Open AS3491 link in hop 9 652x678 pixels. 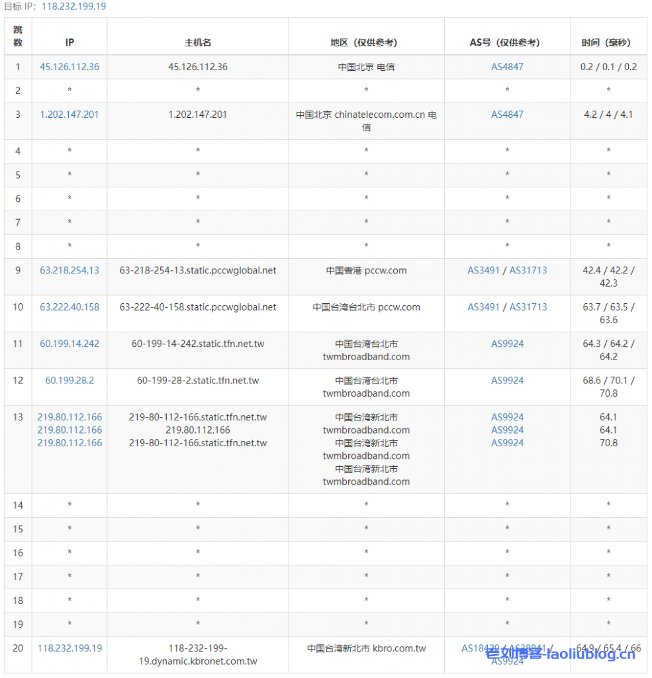(483, 270)
